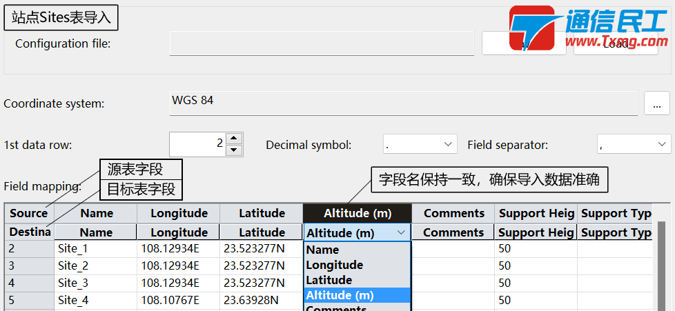
Task: Expand the Field separator dropdown
Action: pyautogui.click(x=634, y=144)
